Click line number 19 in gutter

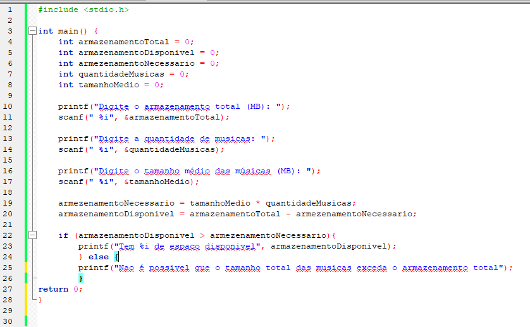coord(8,203)
